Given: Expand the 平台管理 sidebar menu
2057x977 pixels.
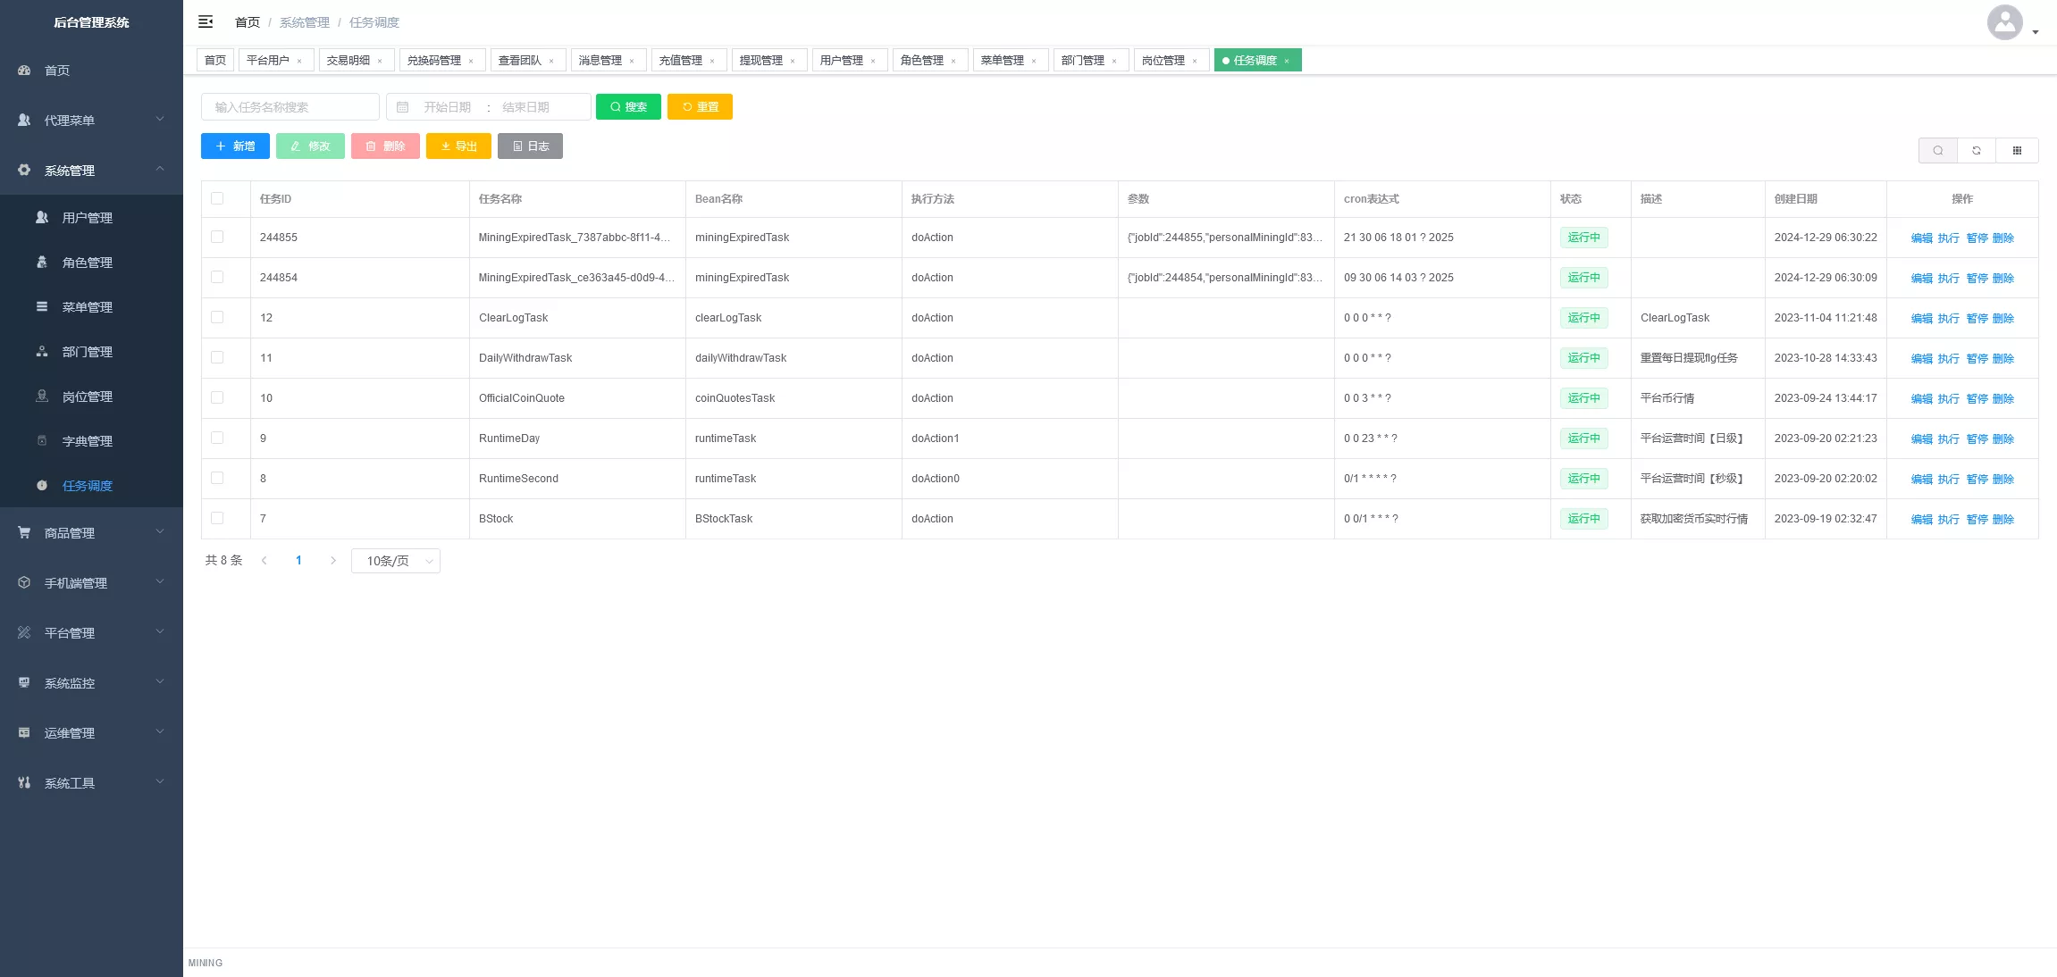Looking at the screenshot, I should coord(91,632).
